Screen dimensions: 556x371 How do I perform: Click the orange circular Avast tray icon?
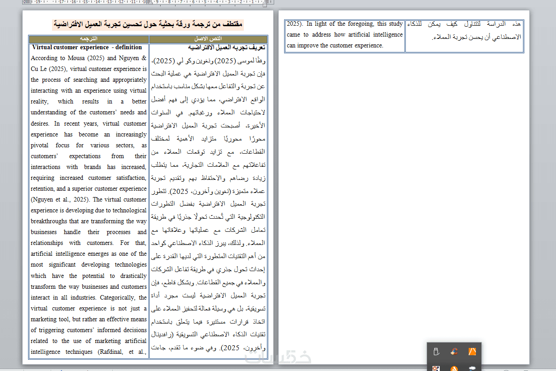pos(454,368)
